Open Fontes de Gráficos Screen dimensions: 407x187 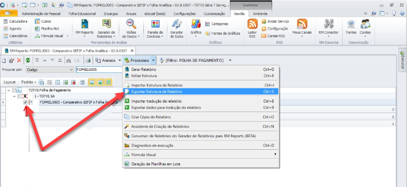223,34
